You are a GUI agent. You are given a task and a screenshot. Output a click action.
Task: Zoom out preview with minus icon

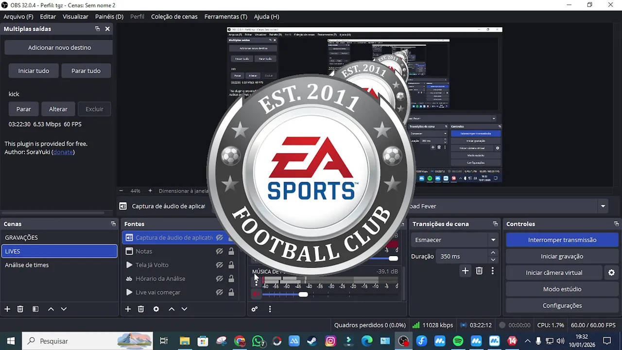121,191
